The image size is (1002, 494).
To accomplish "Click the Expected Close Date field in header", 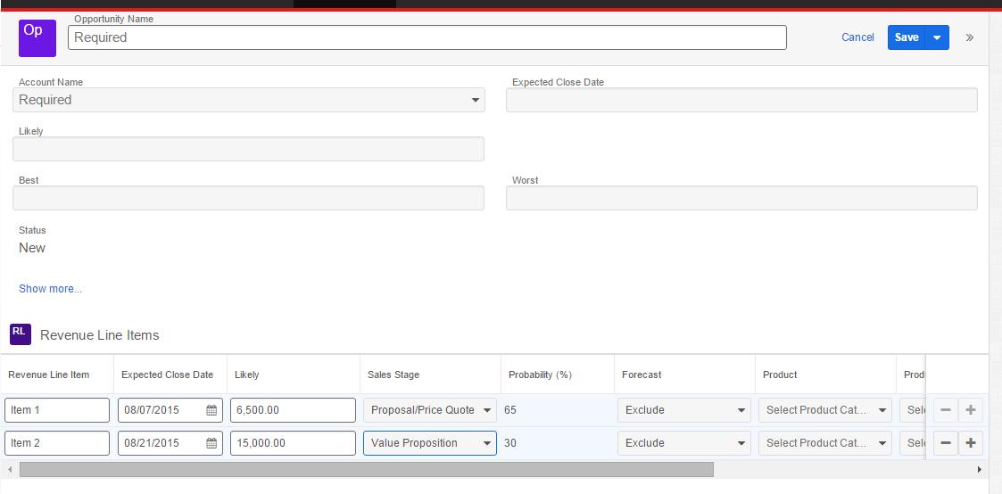I will click(x=741, y=100).
